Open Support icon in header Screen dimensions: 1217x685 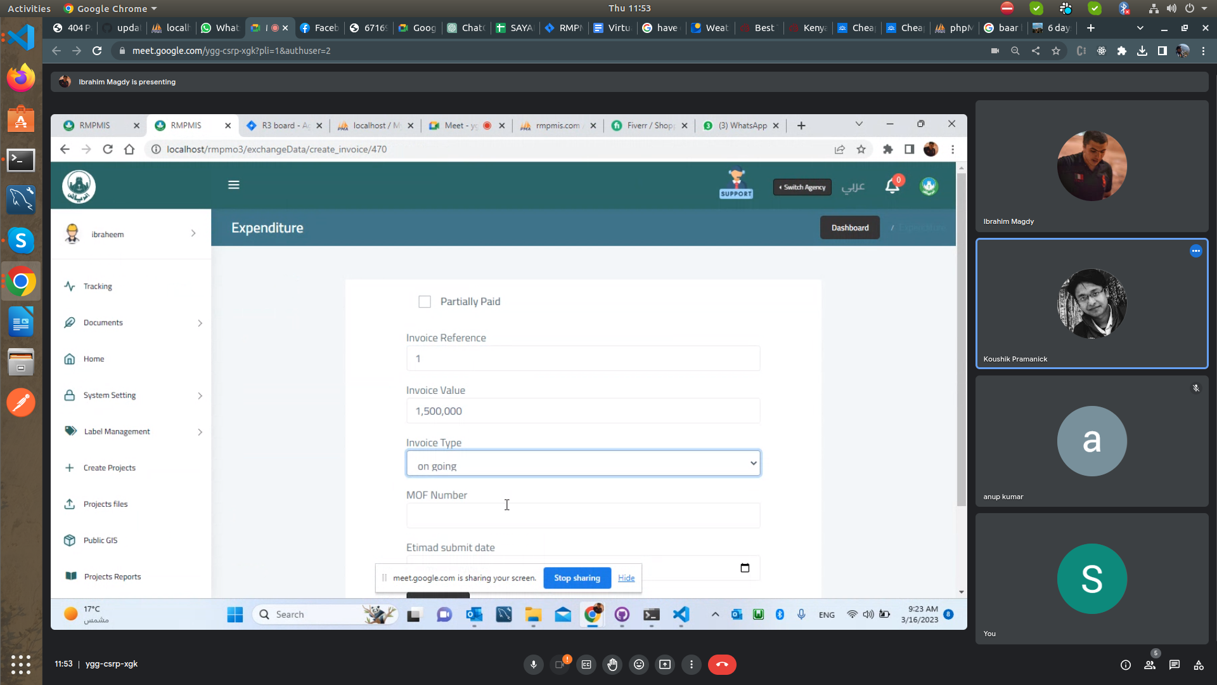(x=736, y=185)
